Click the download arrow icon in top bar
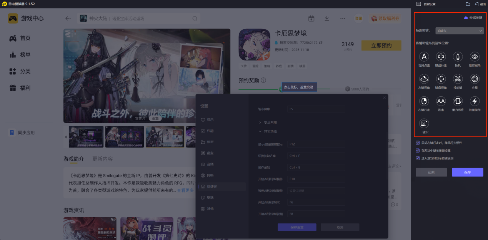Screen dimensions: 488x240 (327, 18)
